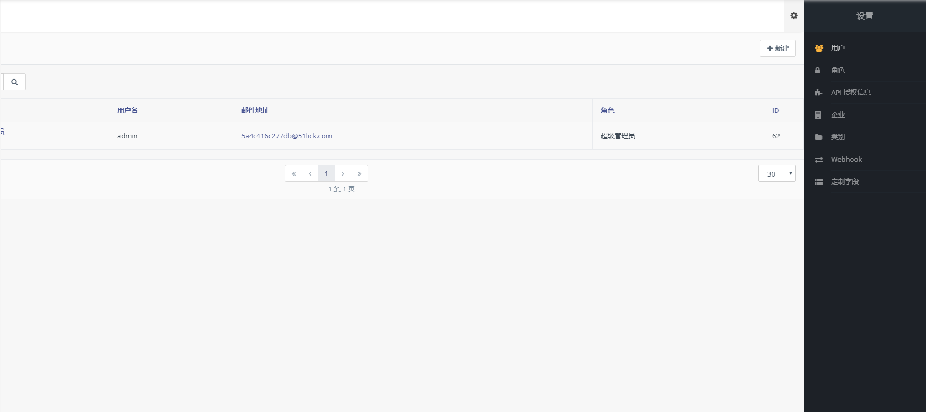The height and width of the screenshot is (412, 926).
Task: Open the 30 per-page dropdown
Action: coord(776,174)
